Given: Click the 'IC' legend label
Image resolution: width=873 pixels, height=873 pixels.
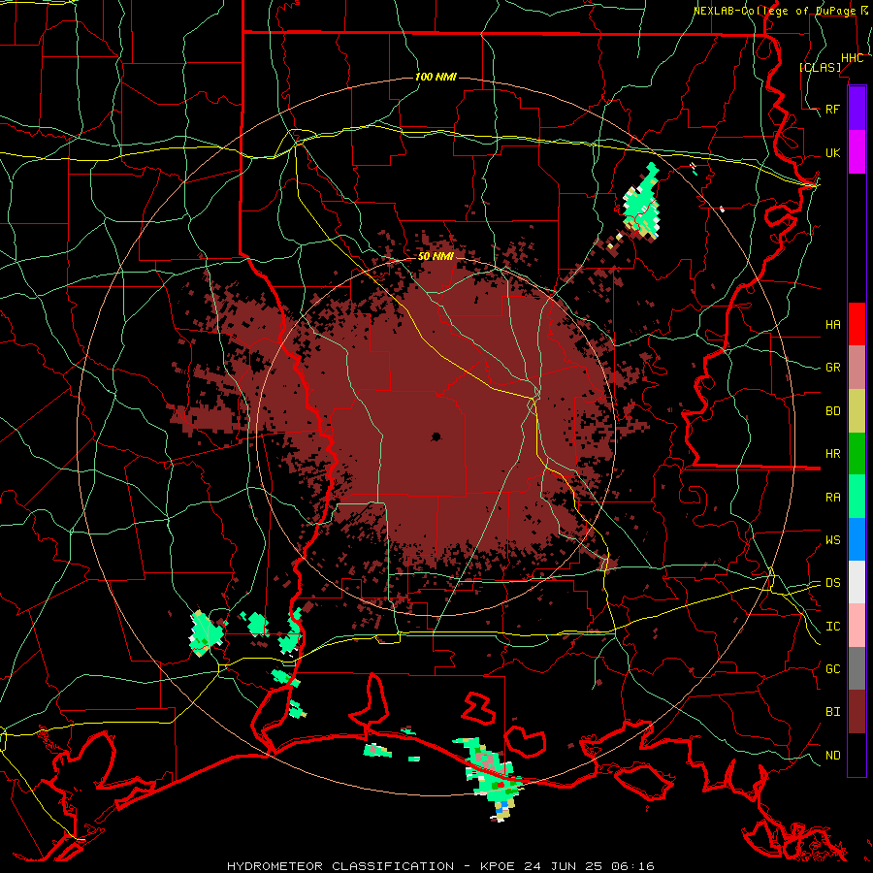Looking at the screenshot, I should pos(833,627).
